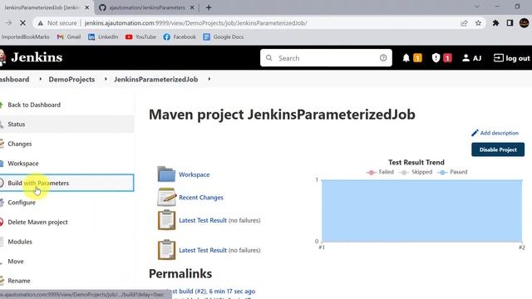Open Configure in the sidebar
The height and width of the screenshot is (299, 532).
(22, 203)
